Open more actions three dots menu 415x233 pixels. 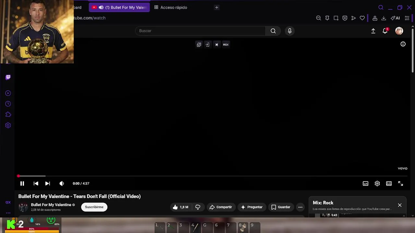click(x=300, y=207)
